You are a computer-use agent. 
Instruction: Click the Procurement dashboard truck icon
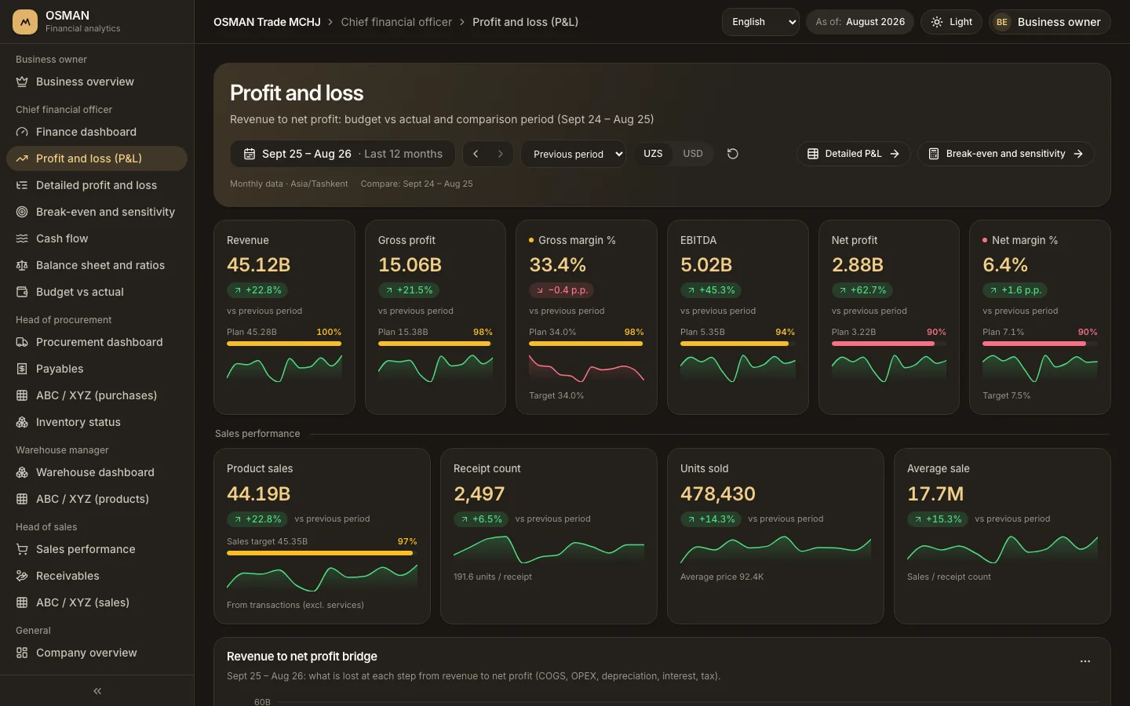(x=22, y=342)
